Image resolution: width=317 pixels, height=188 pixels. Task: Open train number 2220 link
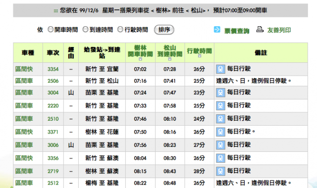point(53,106)
